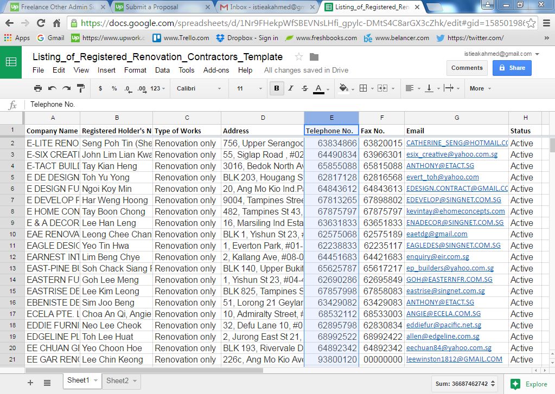Click the Comments button
This screenshot has height=394, width=555.
click(x=467, y=68)
